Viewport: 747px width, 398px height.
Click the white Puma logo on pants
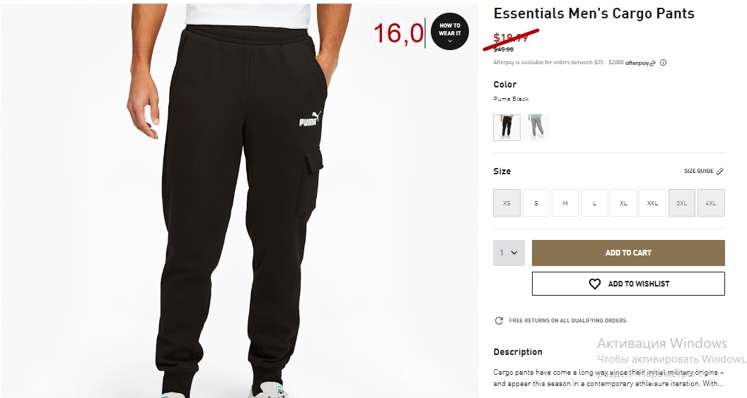(x=311, y=119)
